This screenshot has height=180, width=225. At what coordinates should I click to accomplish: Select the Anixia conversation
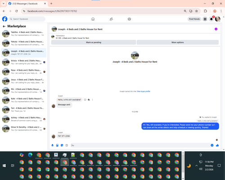click(24, 62)
